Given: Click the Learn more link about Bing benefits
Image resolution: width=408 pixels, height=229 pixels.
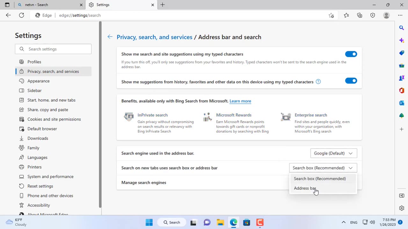Looking at the screenshot, I should [x=240, y=101].
